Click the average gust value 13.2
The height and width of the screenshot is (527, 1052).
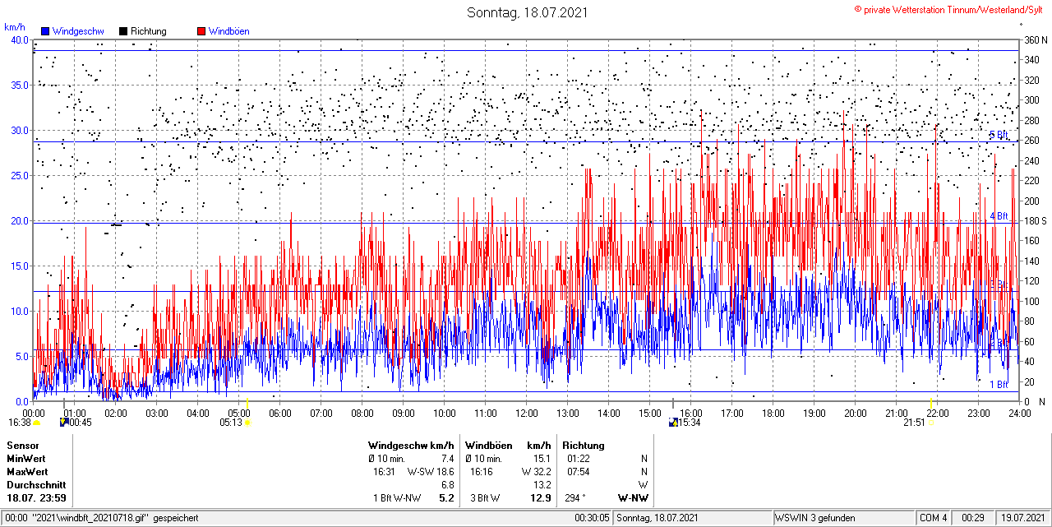pyautogui.click(x=542, y=485)
